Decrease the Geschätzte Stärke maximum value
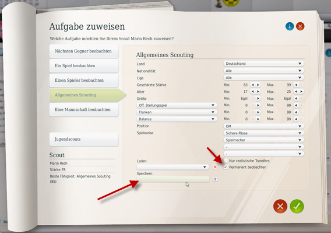The width and height of the screenshot is (331, 233). 296,85
